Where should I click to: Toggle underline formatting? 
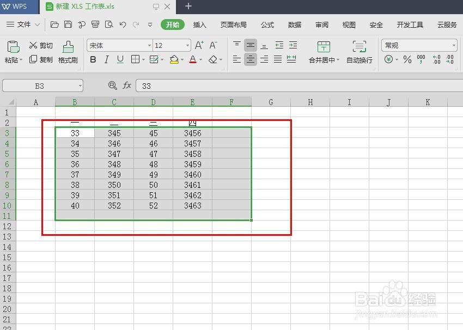(x=120, y=59)
